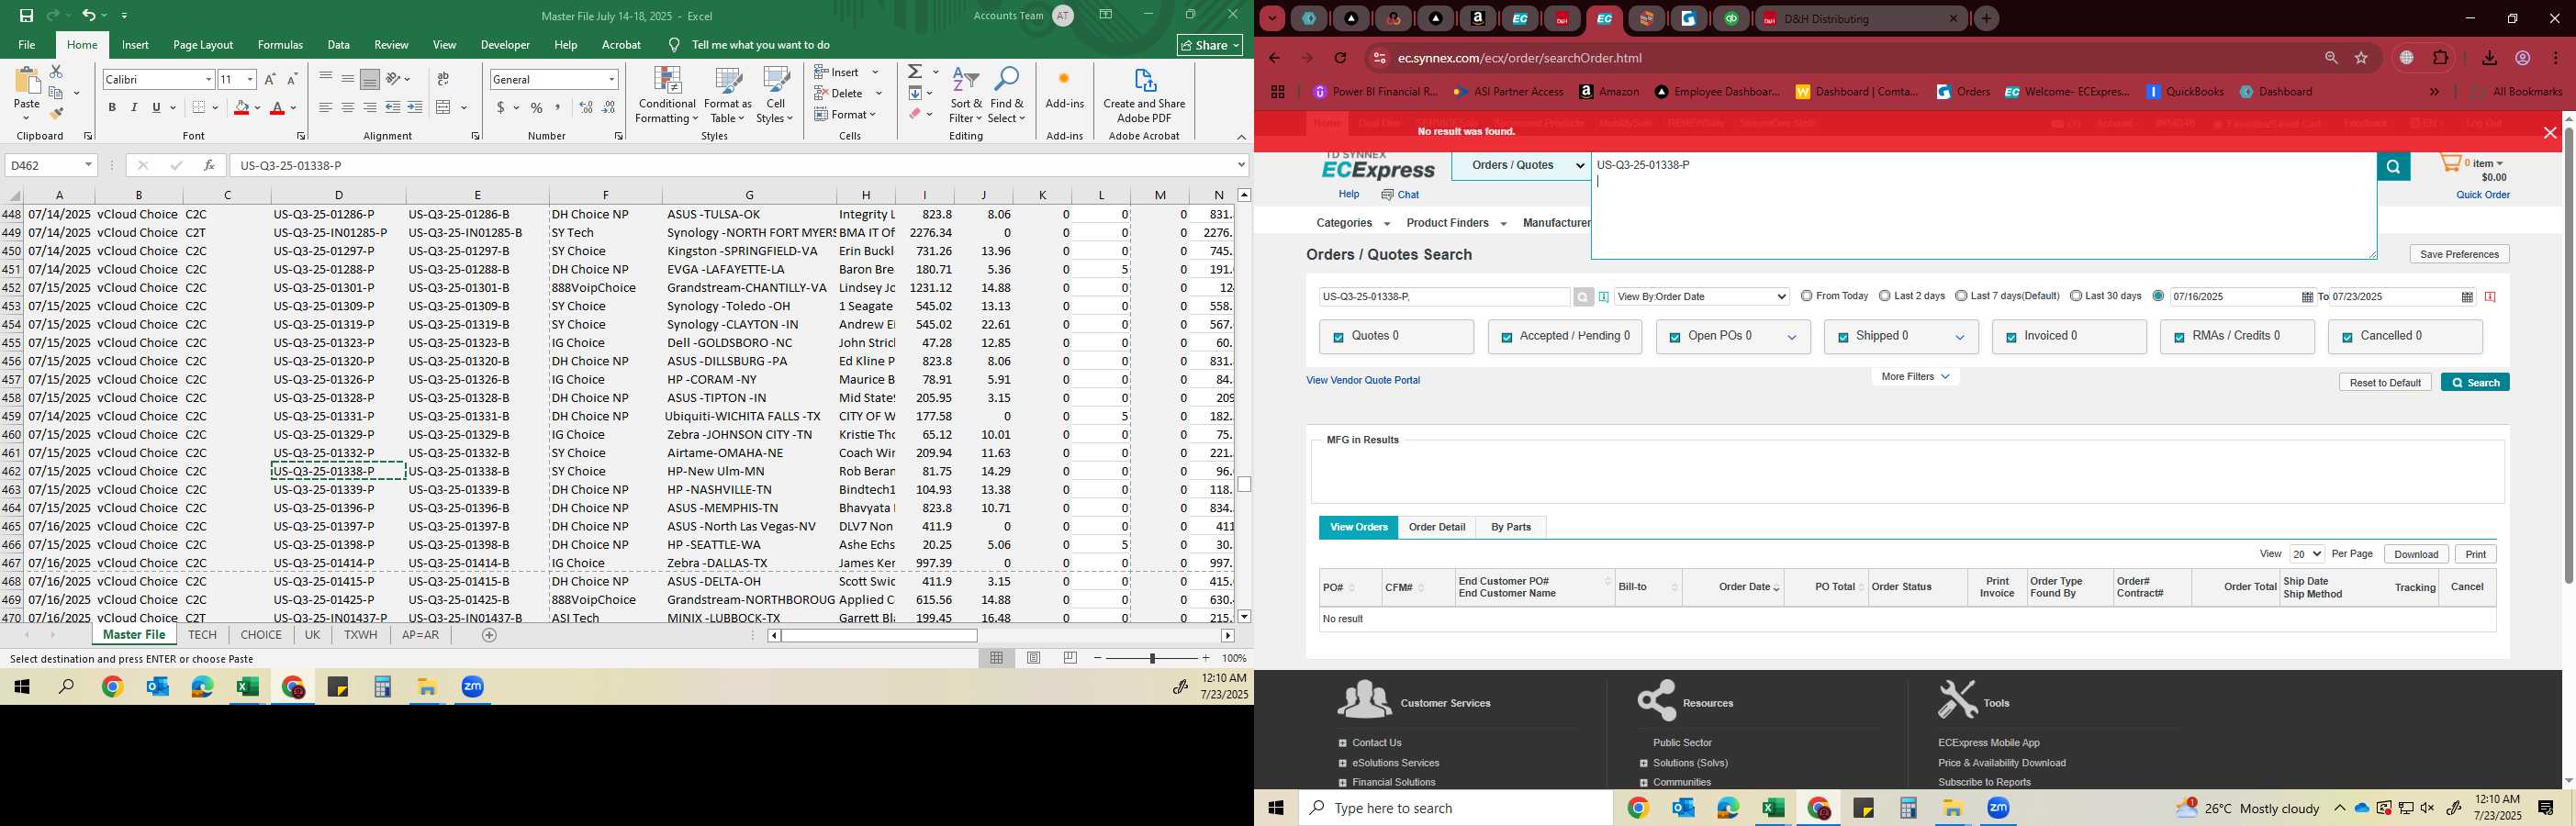Click the Cut scissors icon
The image size is (2576, 826).
[56, 72]
